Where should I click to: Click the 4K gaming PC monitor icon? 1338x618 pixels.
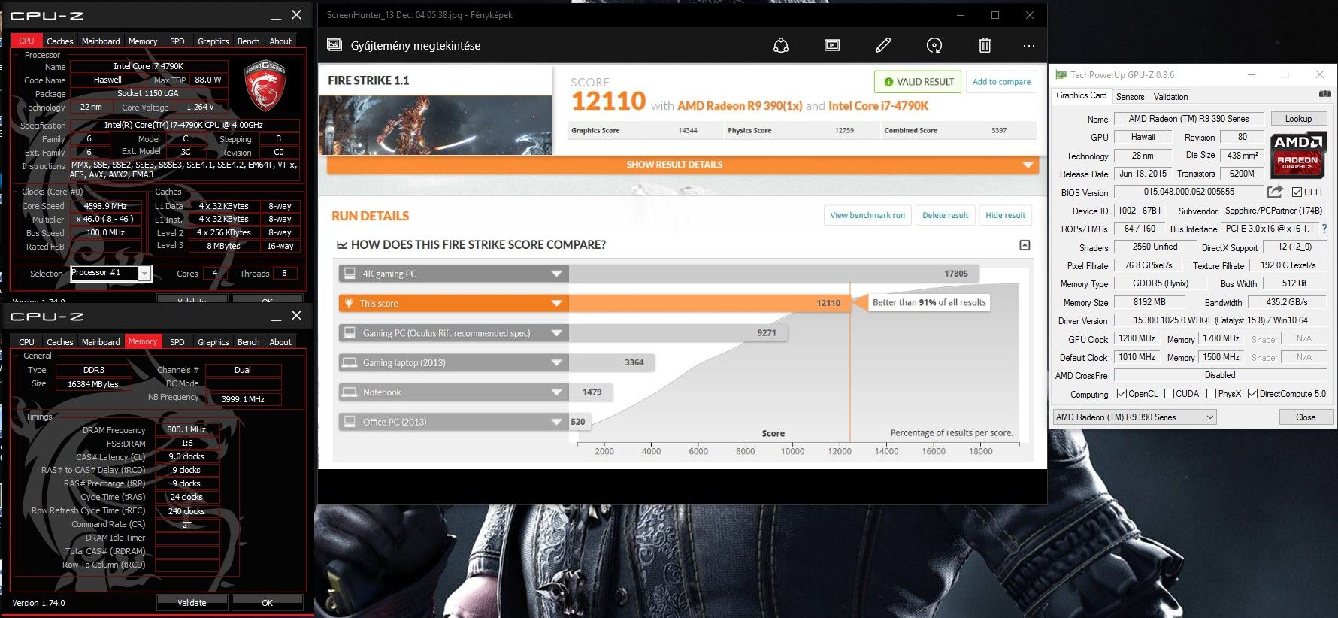[350, 274]
